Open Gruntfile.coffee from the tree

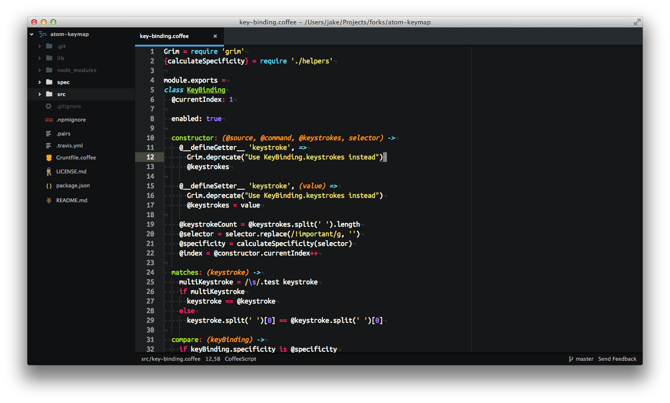tap(76, 158)
